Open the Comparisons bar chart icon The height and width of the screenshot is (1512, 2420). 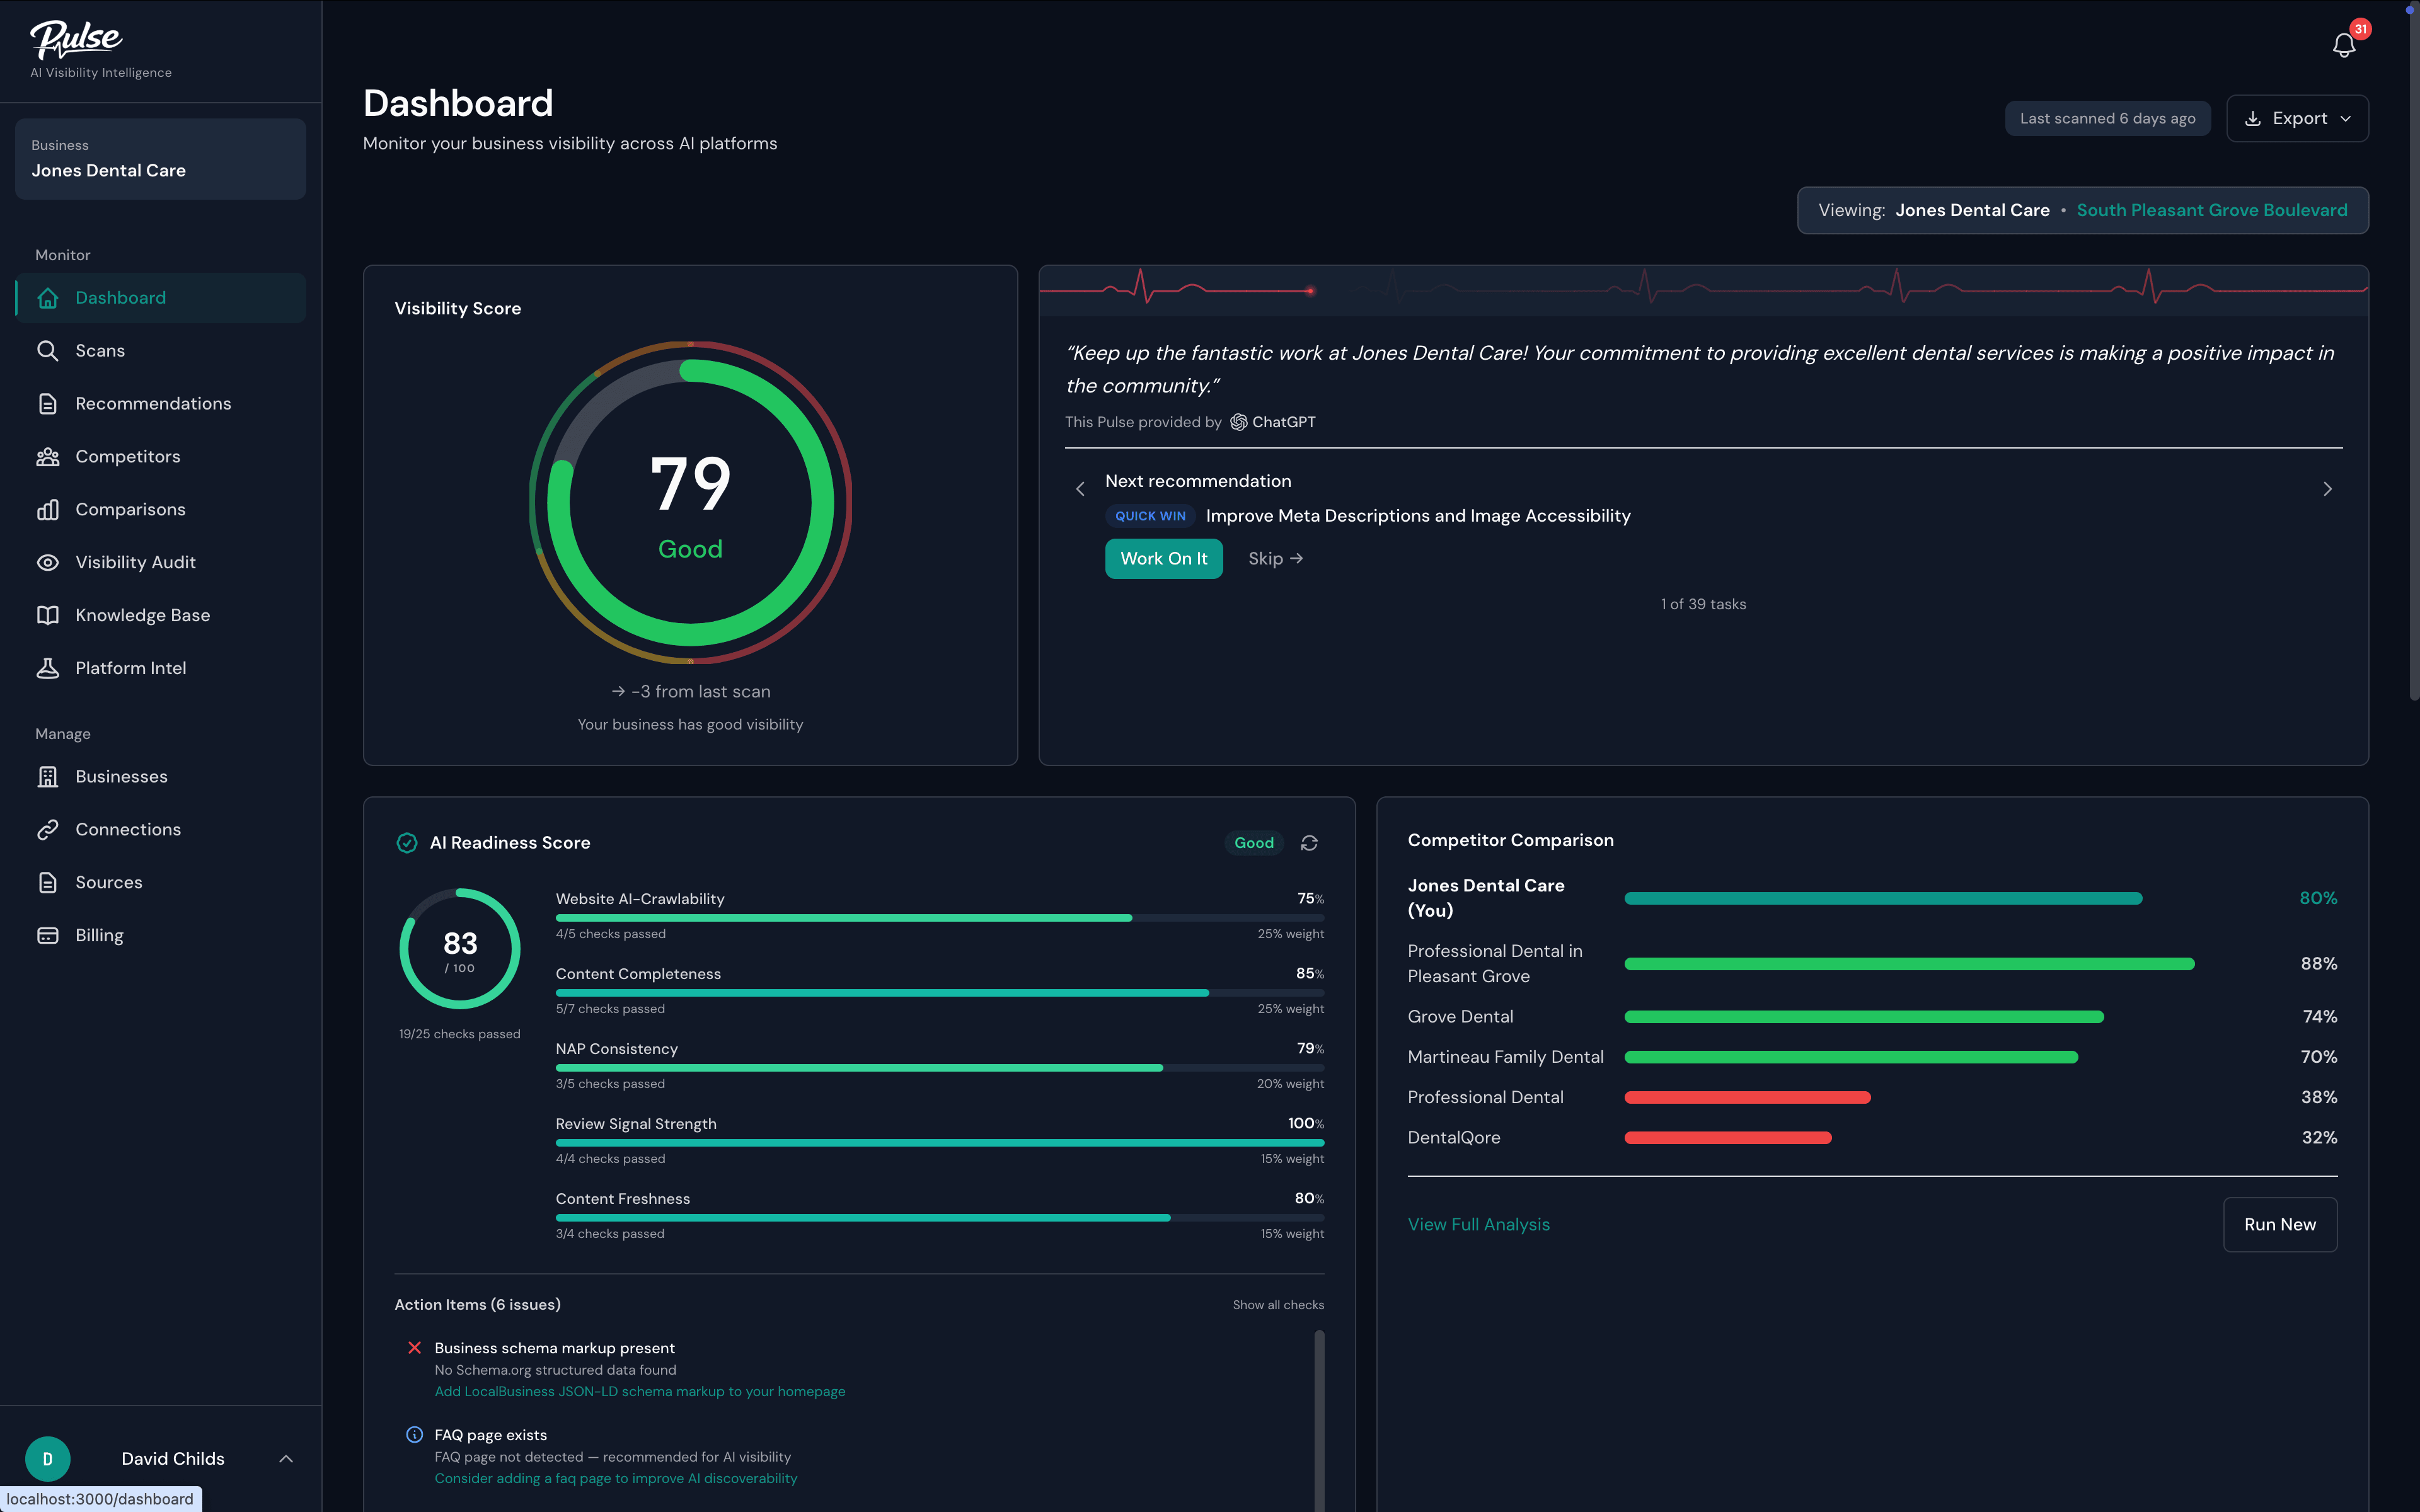pyautogui.click(x=49, y=509)
